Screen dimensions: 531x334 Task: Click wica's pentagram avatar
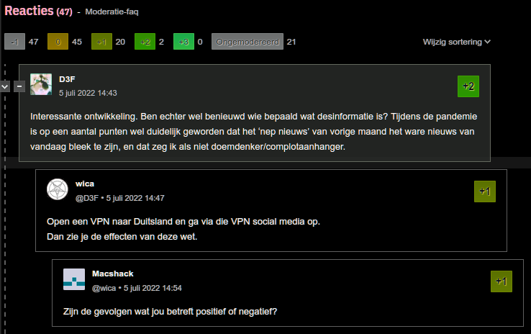point(58,189)
